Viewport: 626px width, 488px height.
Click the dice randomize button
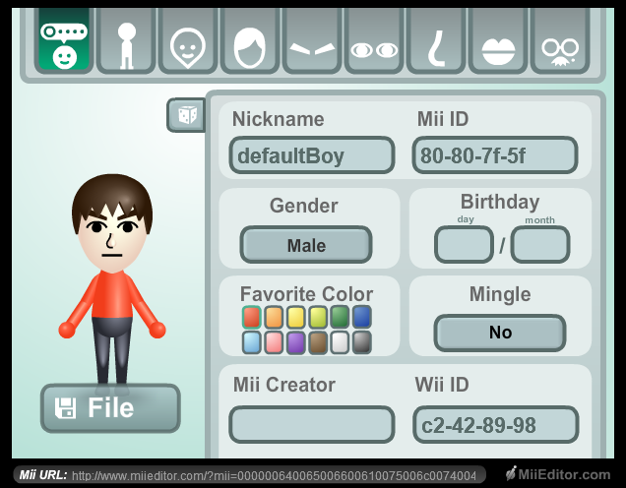point(186,115)
